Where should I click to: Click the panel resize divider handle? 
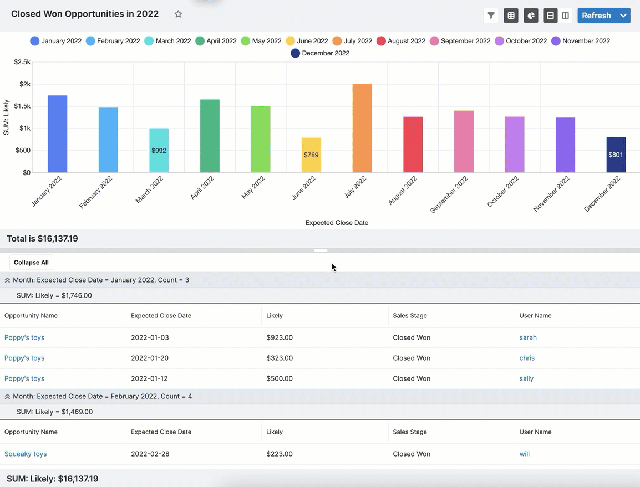(x=321, y=250)
